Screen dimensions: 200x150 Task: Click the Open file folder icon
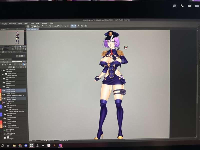[x=34, y=26]
